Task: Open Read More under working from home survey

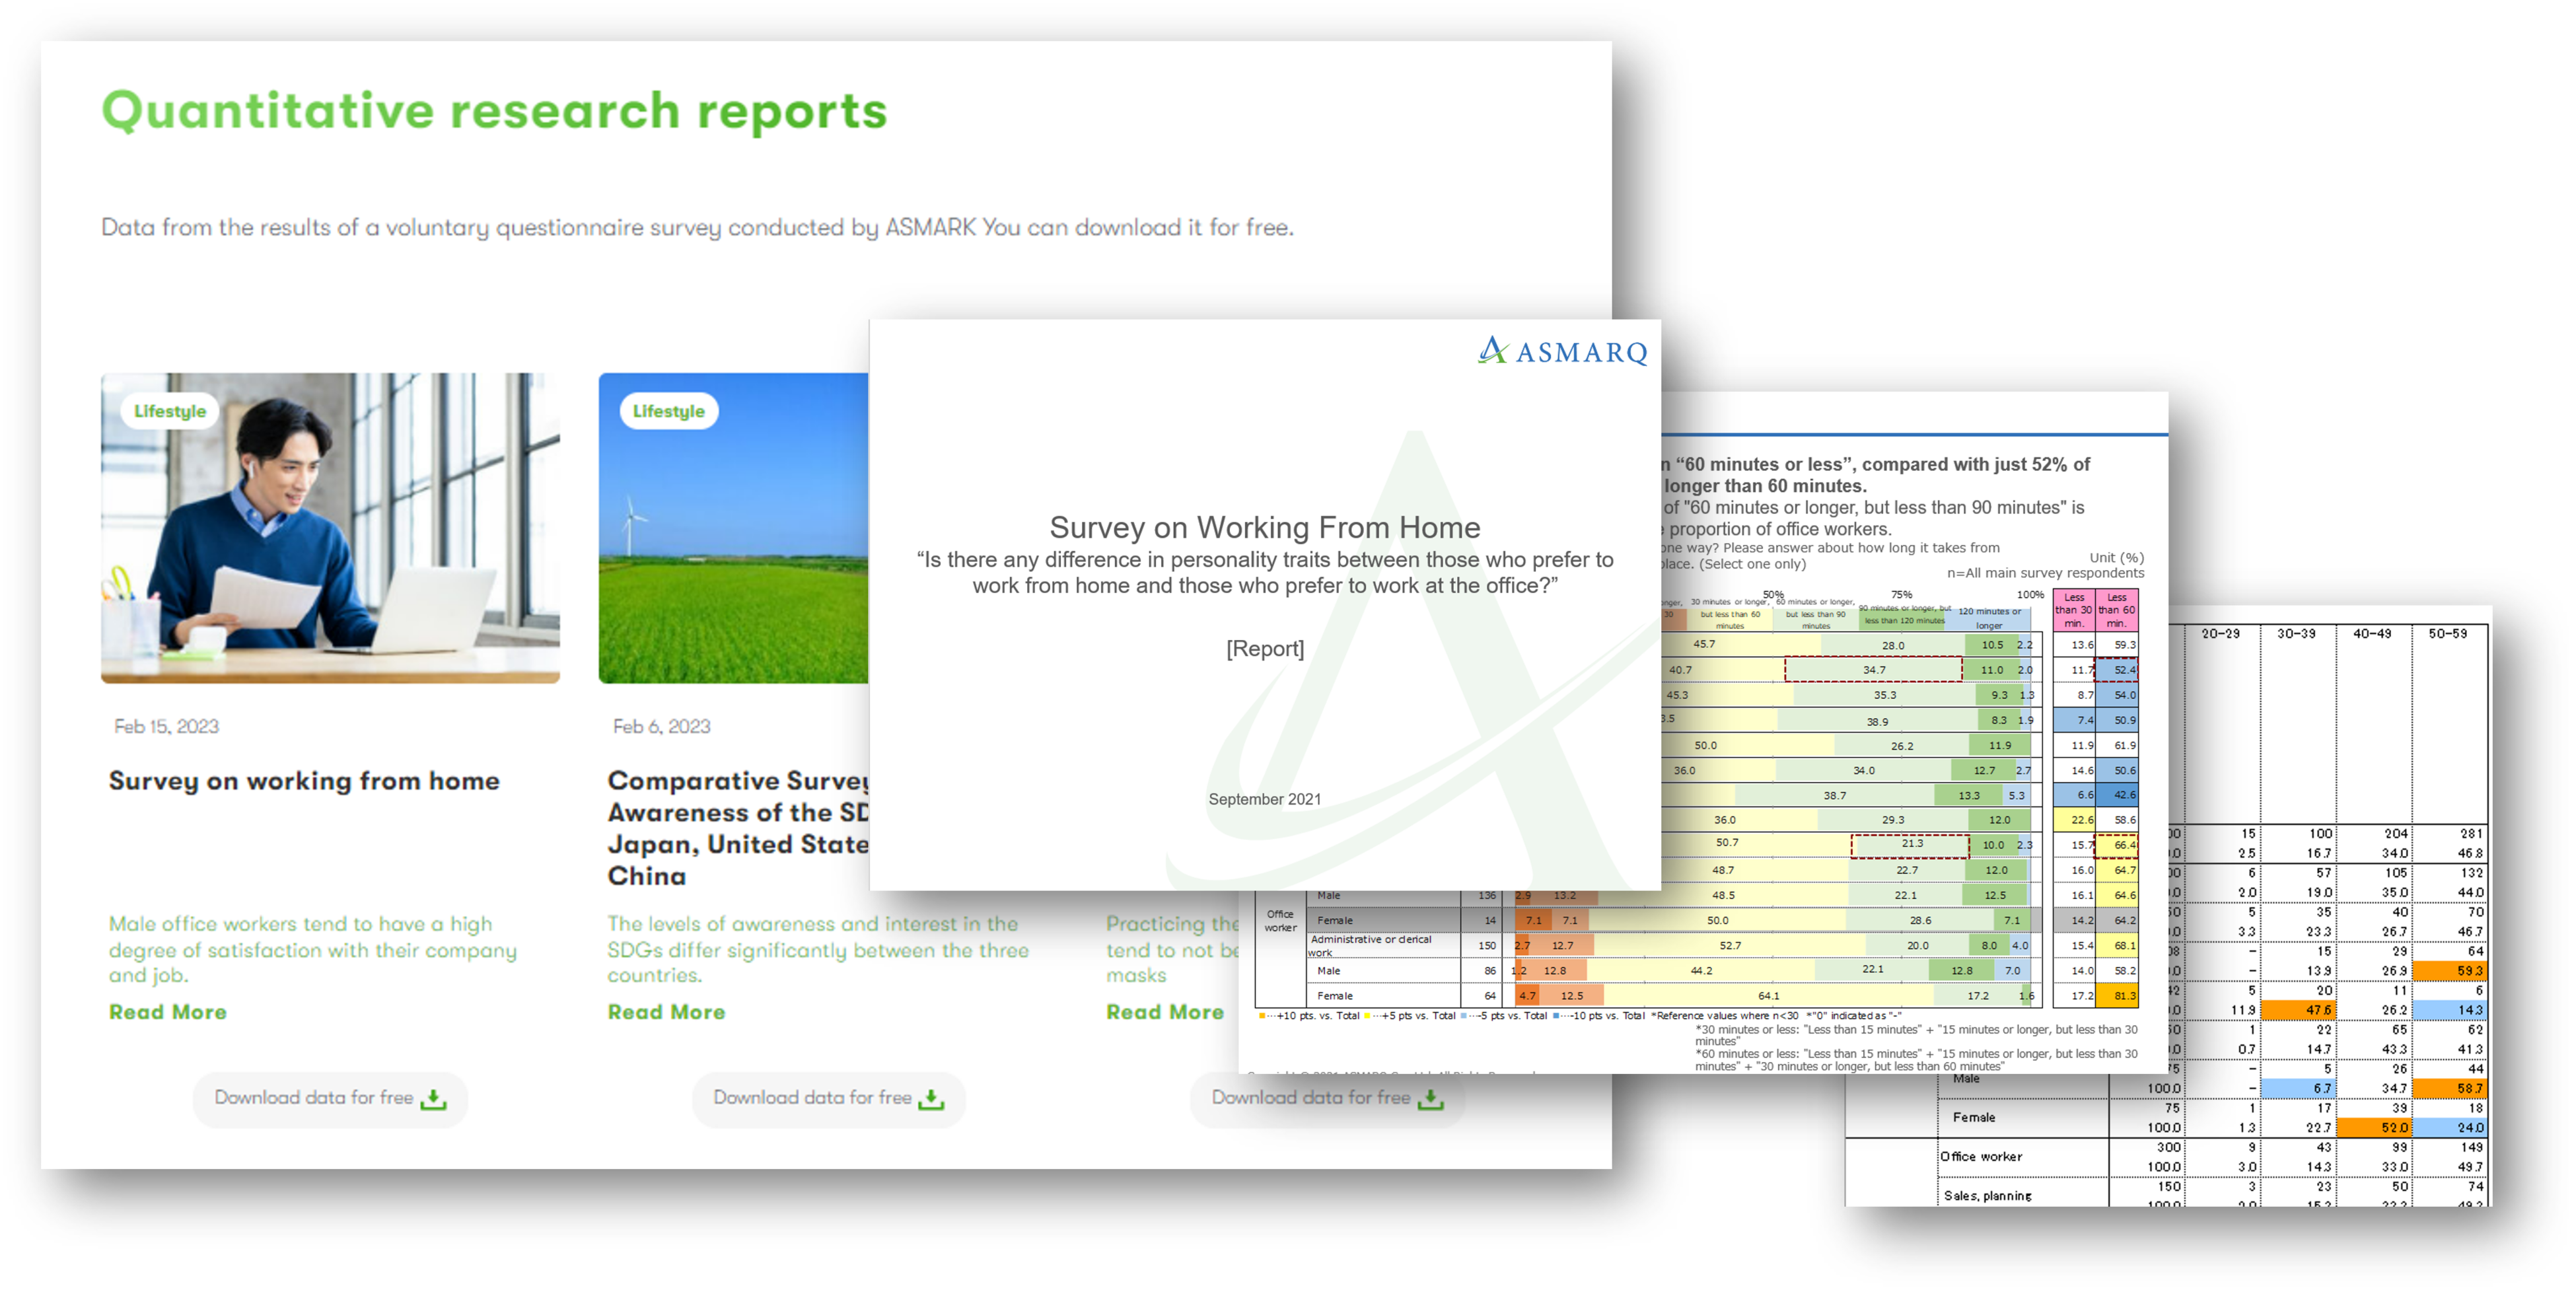Action: click(x=168, y=1012)
